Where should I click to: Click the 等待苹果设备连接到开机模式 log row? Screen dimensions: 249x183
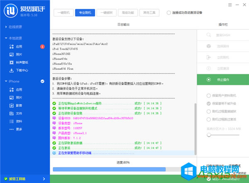click(107, 108)
